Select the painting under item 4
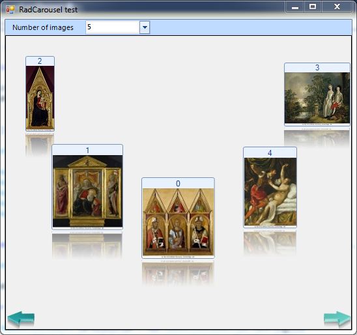Image resolution: width=357 pixels, height=335 pixels. (x=270, y=192)
